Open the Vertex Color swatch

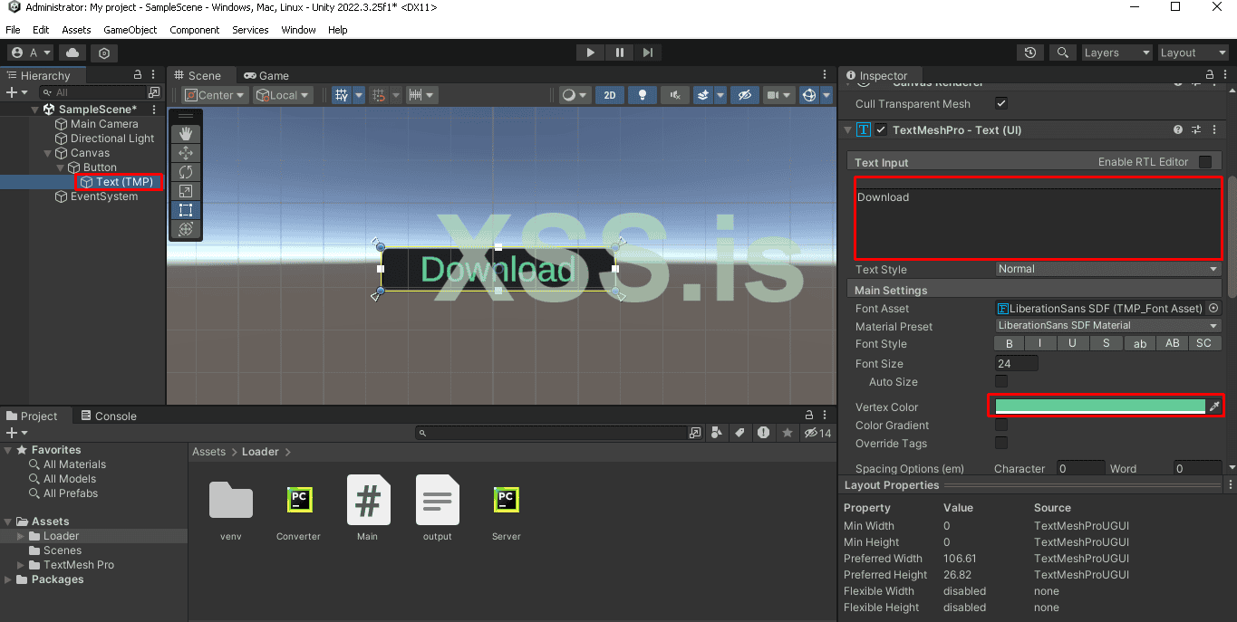click(x=1099, y=406)
